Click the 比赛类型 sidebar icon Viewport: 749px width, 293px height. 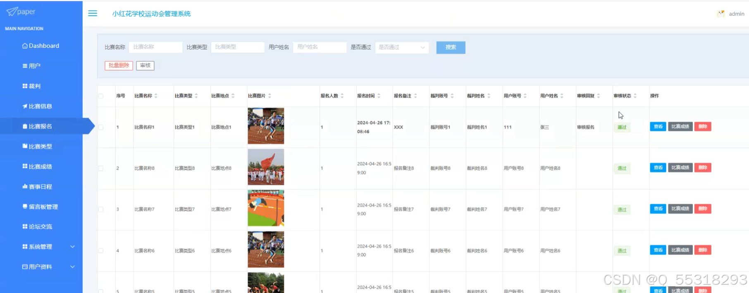[x=25, y=146]
